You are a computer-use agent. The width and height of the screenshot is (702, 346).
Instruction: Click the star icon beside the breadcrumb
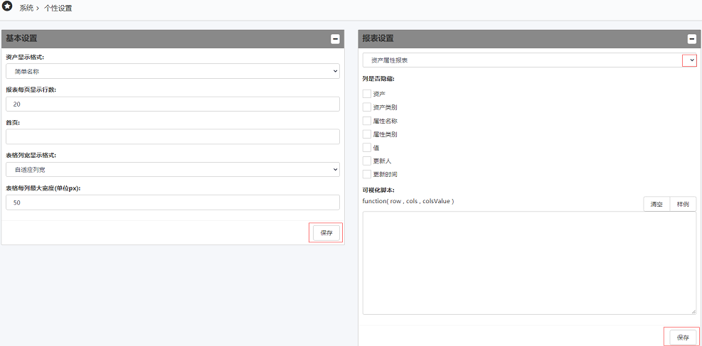pyautogui.click(x=7, y=7)
